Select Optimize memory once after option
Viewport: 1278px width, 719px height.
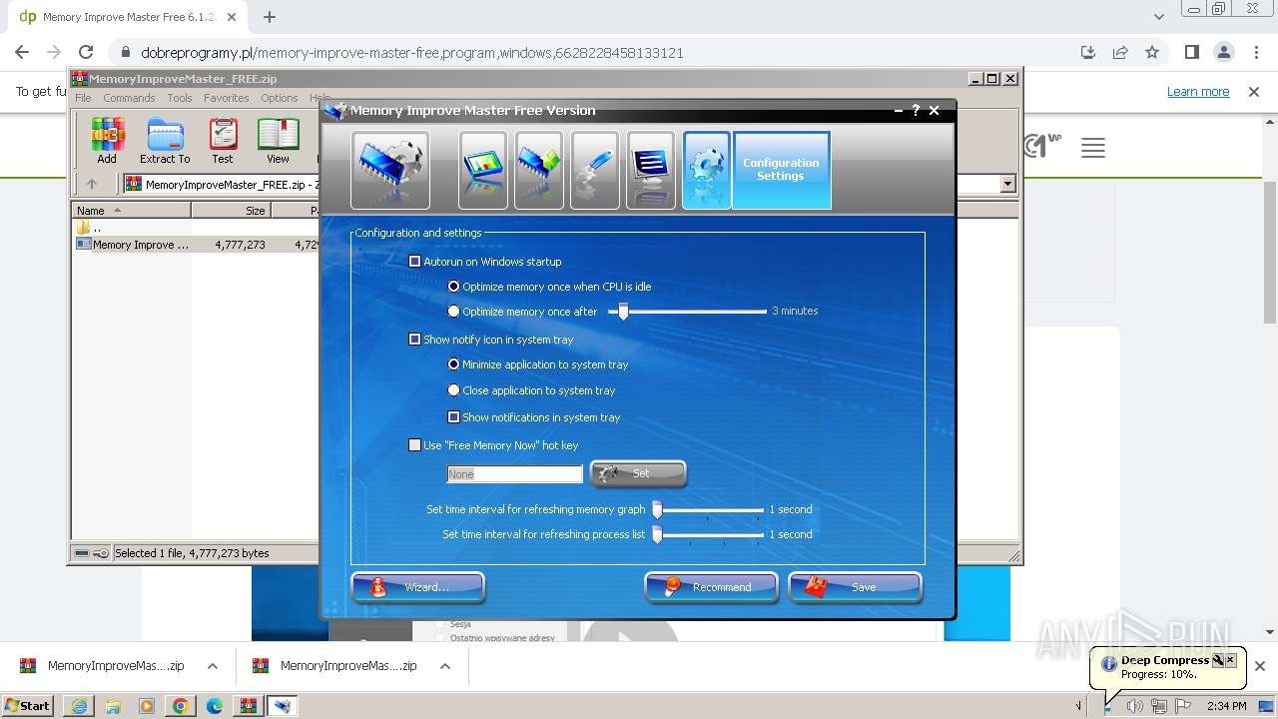pos(454,312)
